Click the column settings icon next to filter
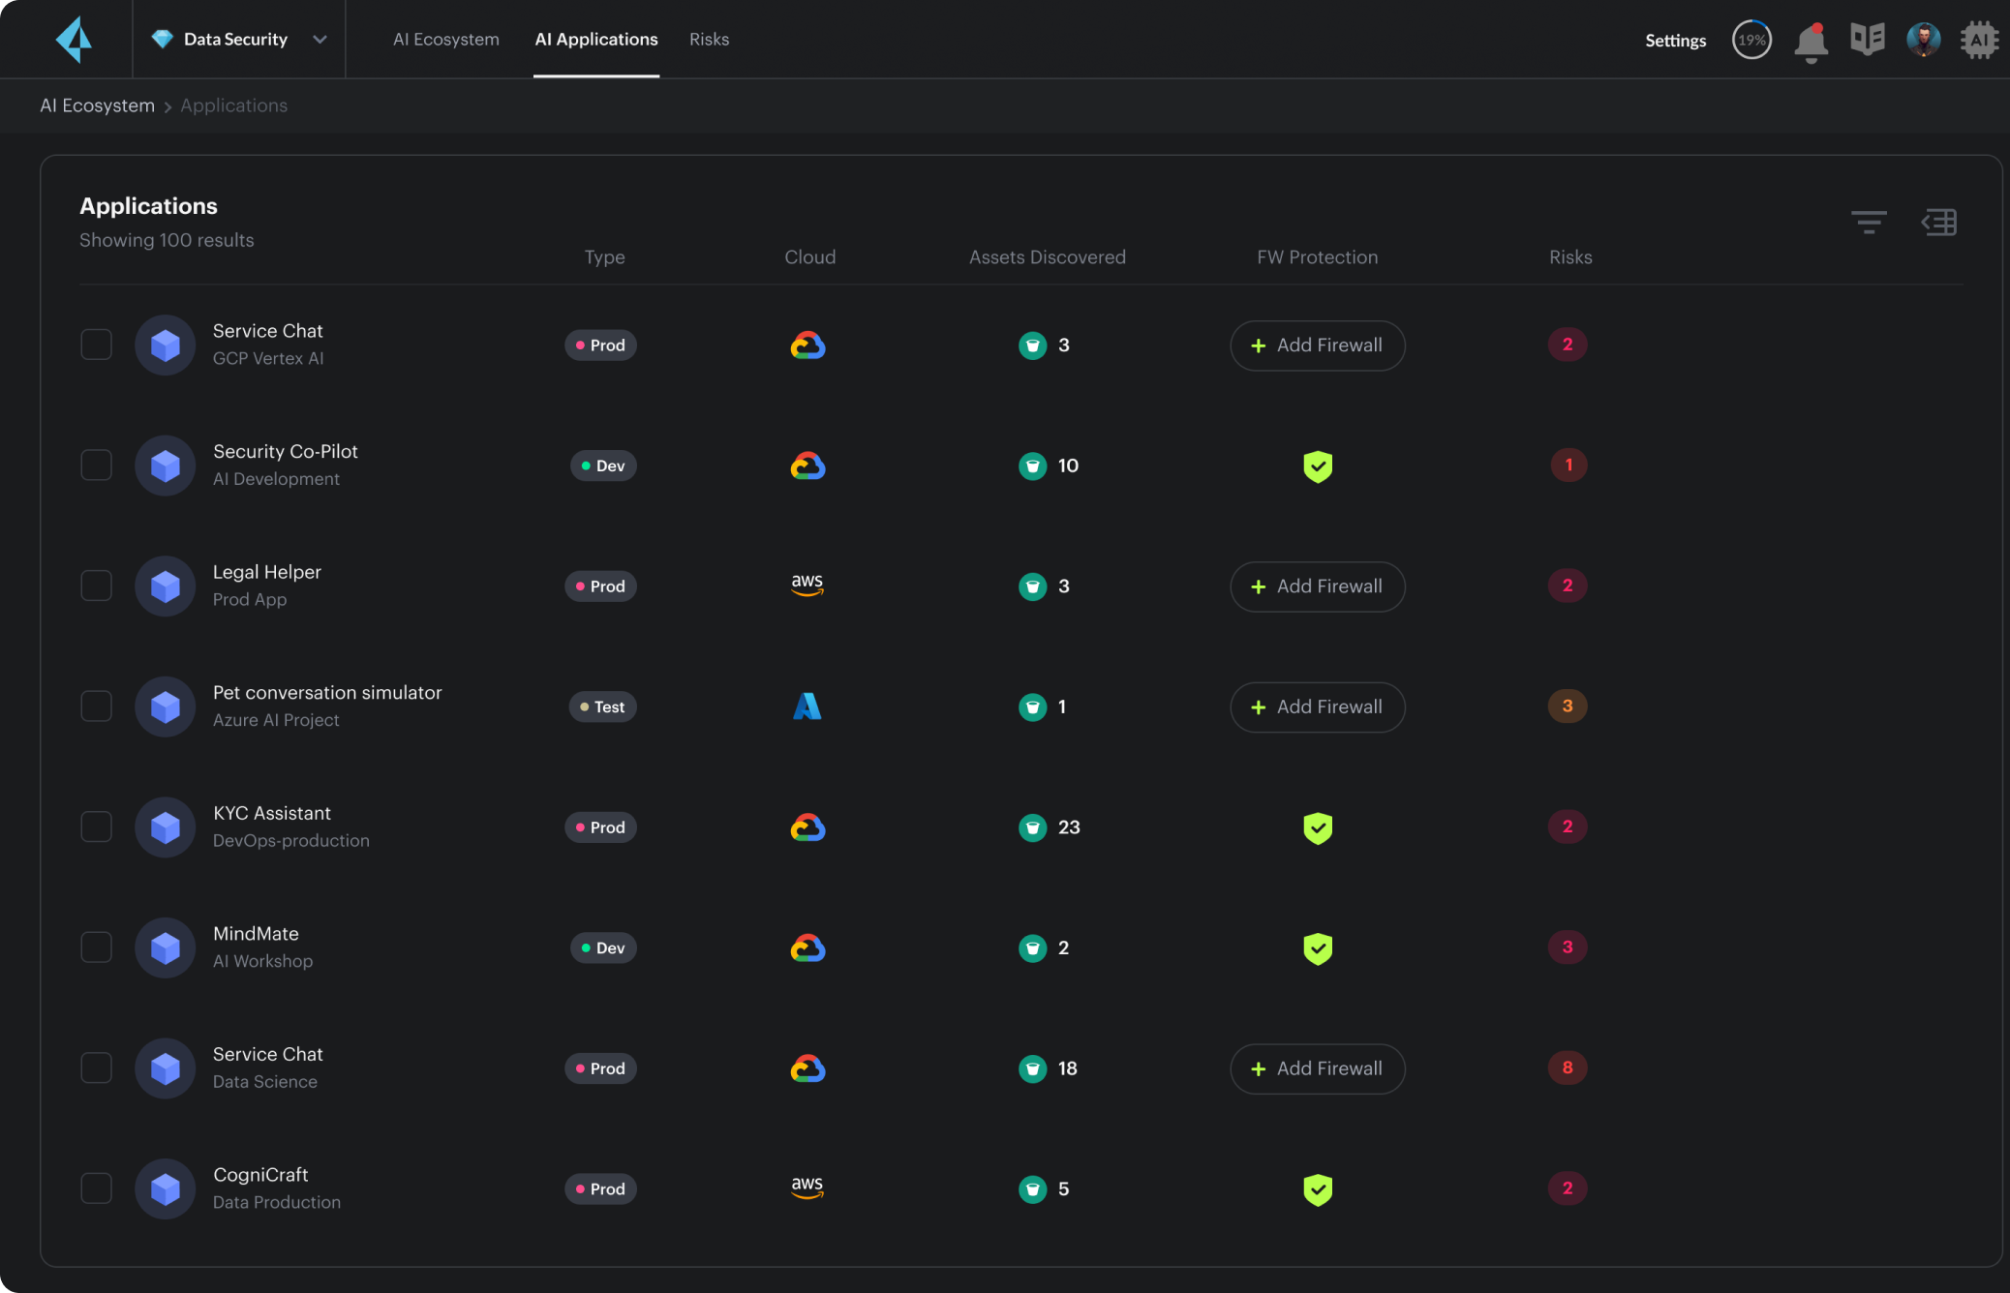This screenshot has width=2010, height=1293. [1939, 222]
